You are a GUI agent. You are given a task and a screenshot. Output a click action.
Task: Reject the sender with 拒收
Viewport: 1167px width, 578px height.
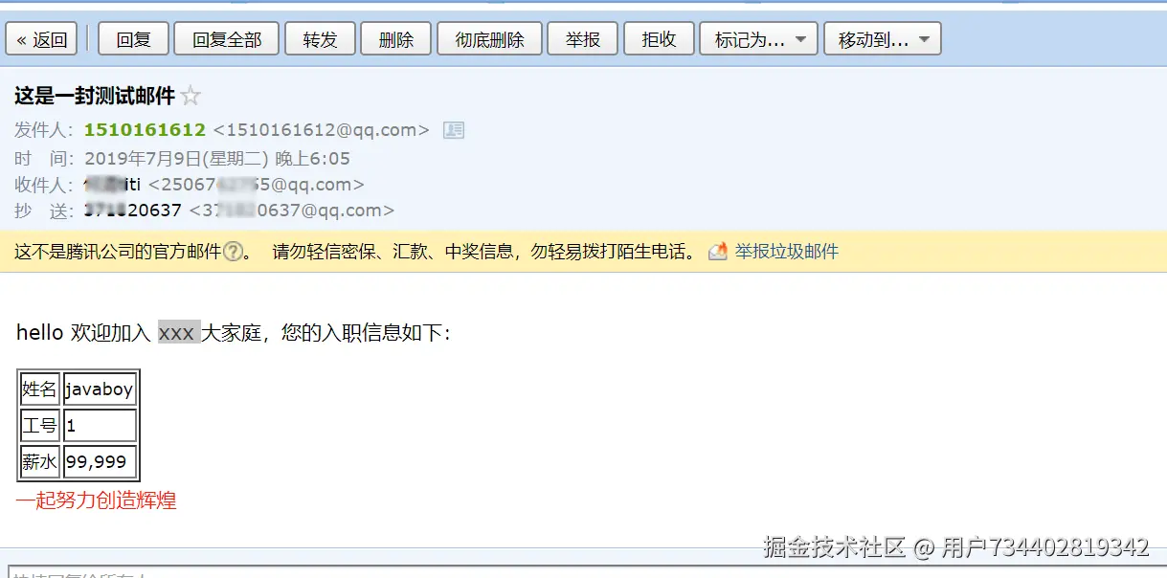pos(659,39)
